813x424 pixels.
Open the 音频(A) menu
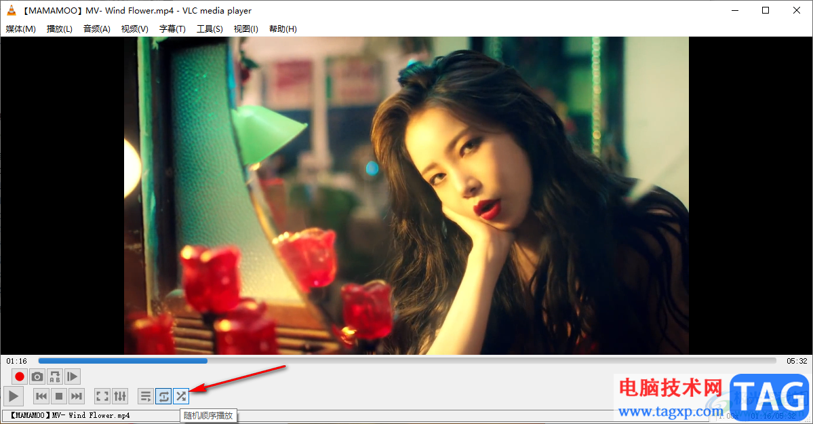coord(97,29)
